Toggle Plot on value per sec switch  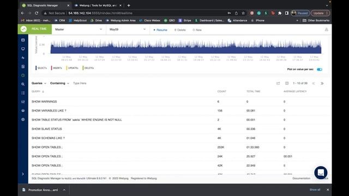click(320, 69)
